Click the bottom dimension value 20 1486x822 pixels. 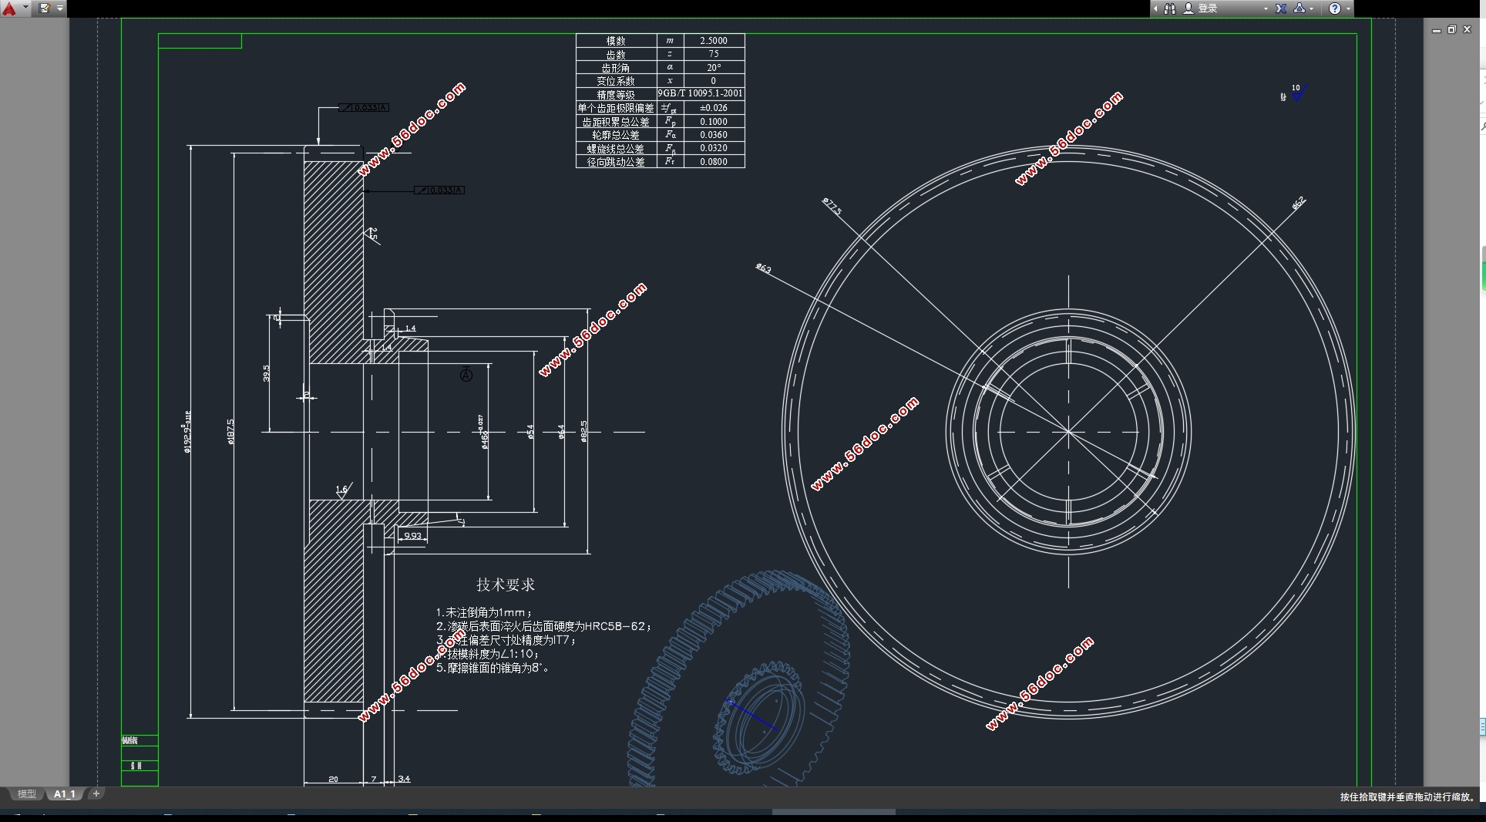point(333,779)
